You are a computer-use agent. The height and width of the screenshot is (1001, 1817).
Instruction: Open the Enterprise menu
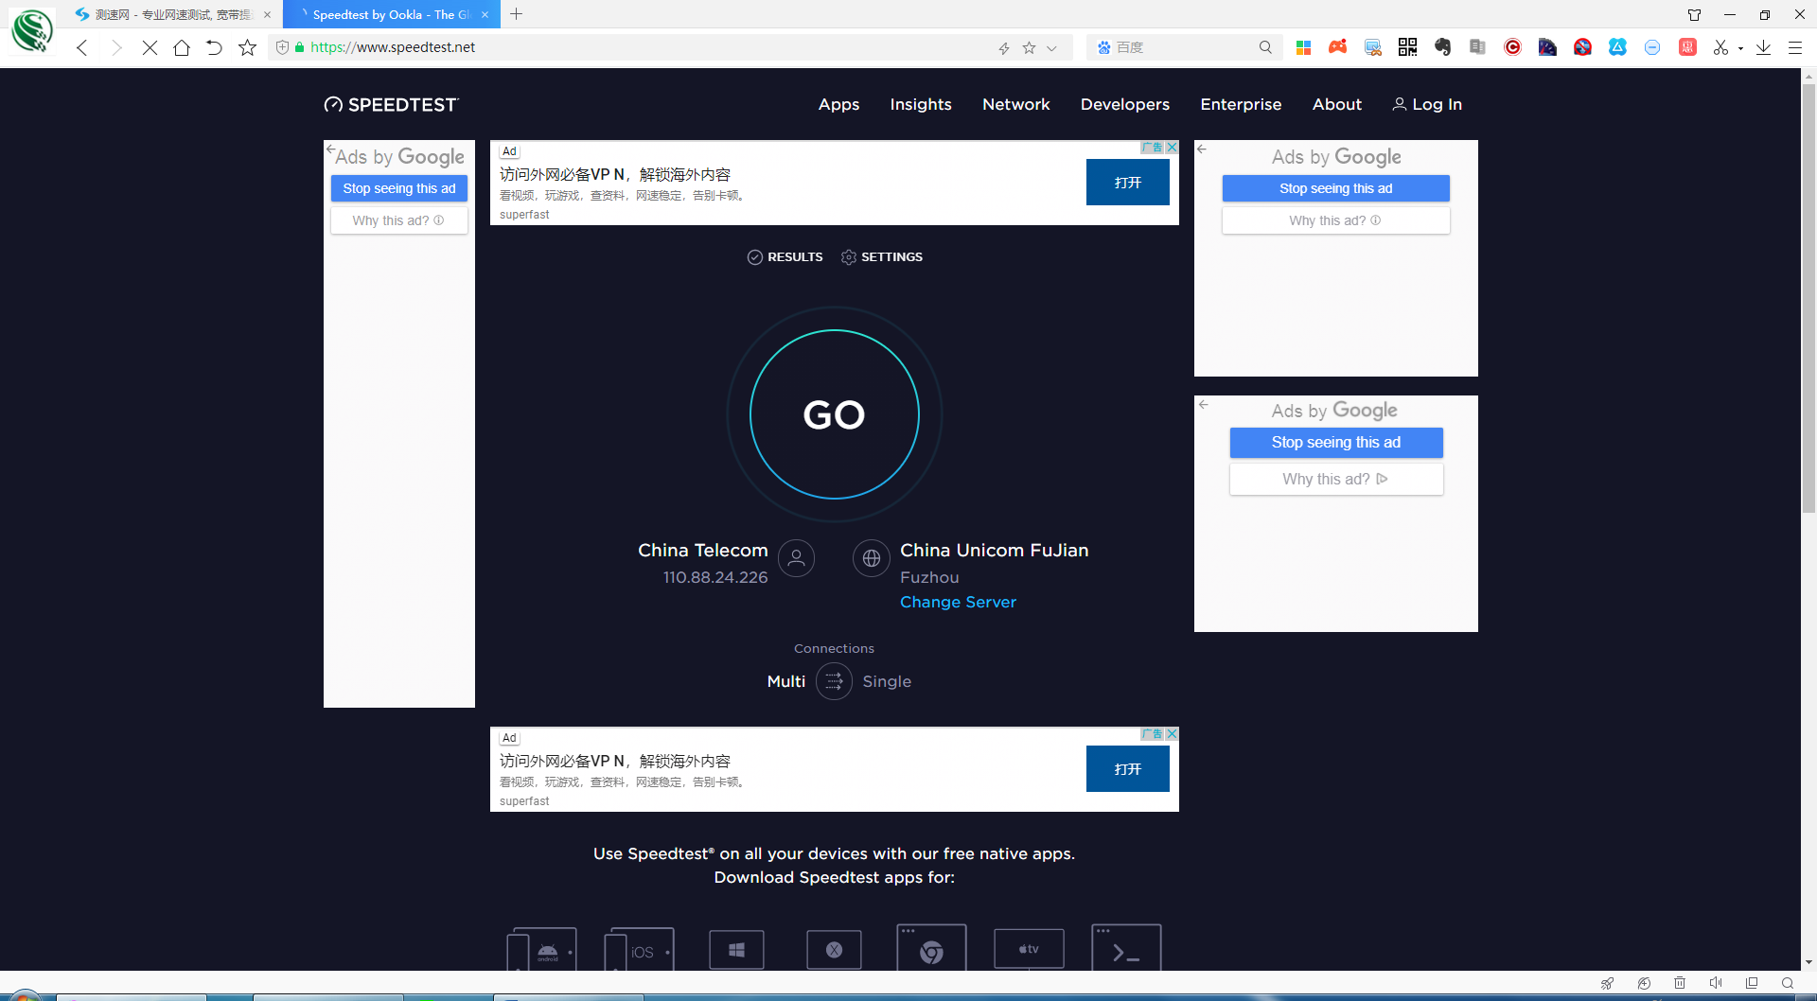[x=1241, y=104]
